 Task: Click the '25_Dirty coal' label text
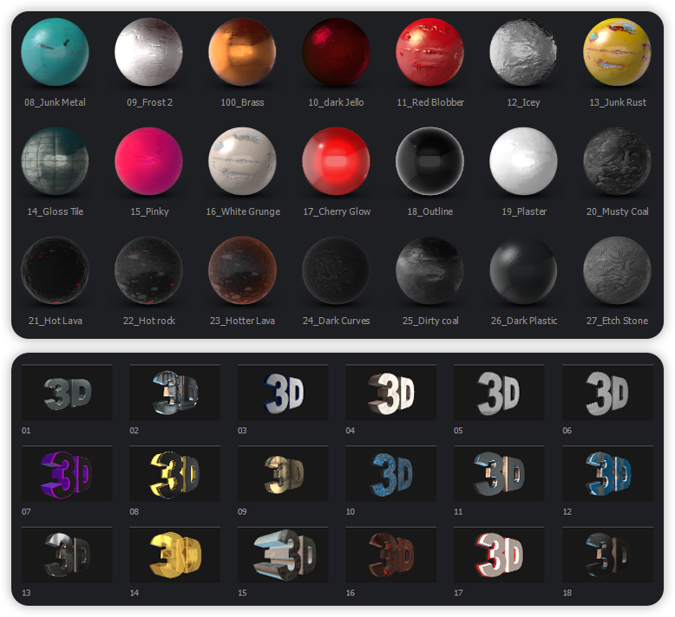pos(430,321)
